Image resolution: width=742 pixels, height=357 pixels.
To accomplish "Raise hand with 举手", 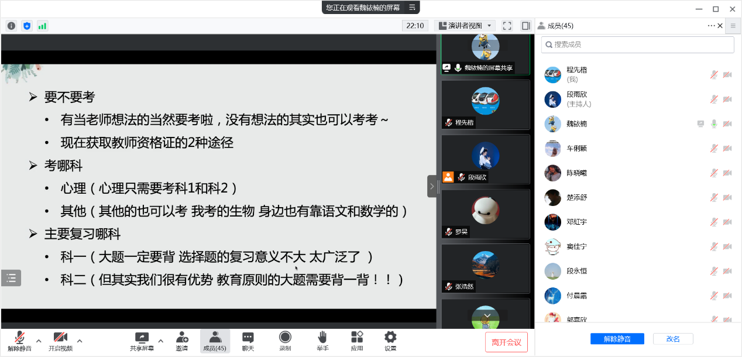I will click(322, 341).
